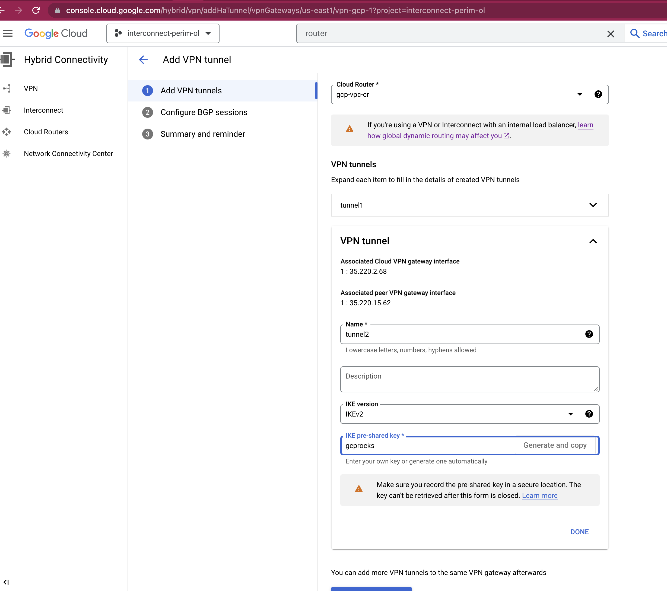Clear the router search query

tap(611, 34)
